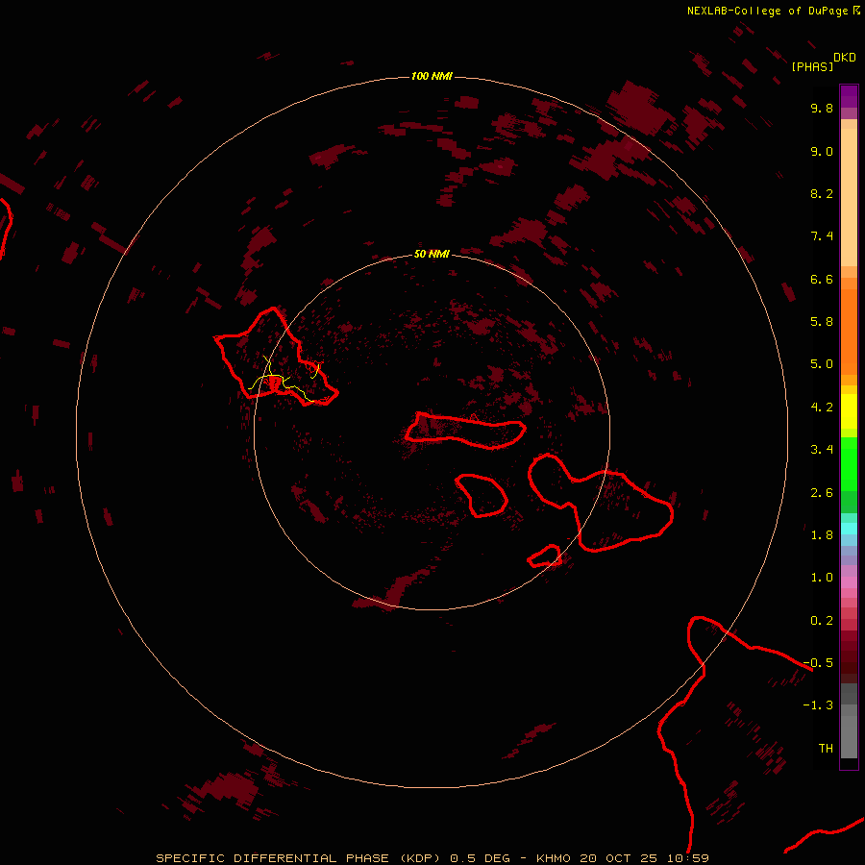Pick the cyan swatch in the color scale
The width and height of the screenshot is (865, 865).
[849, 528]
